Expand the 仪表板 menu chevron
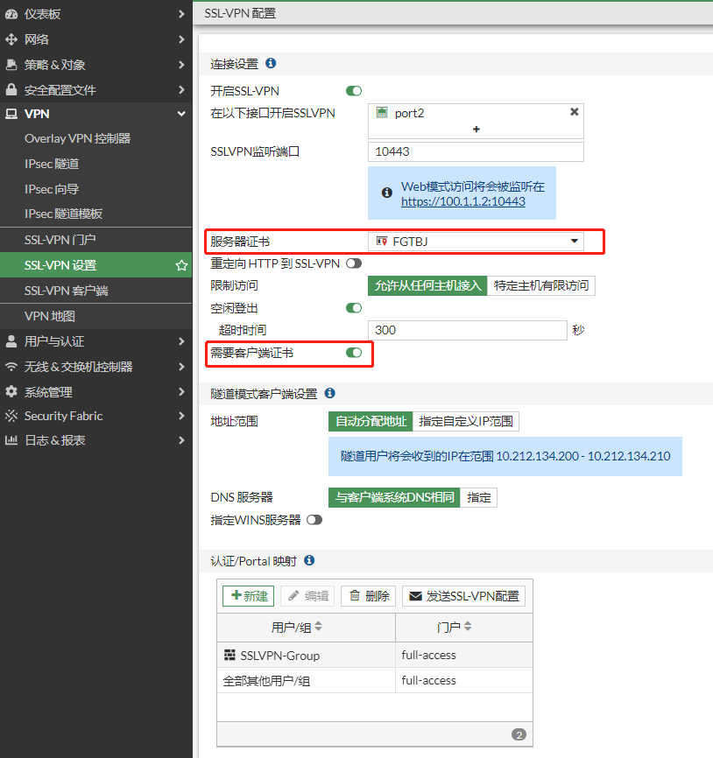This screenshot has height=758, width=713. click(181, 14)
